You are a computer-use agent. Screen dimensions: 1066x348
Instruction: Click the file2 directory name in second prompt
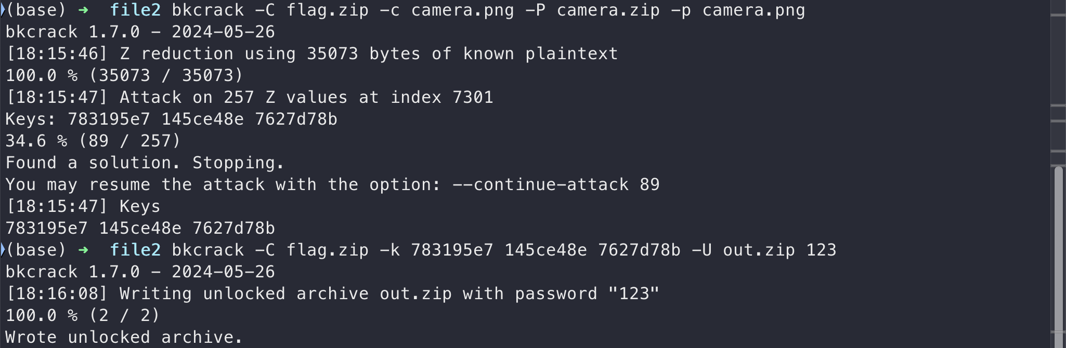click(x=135, y=250)
